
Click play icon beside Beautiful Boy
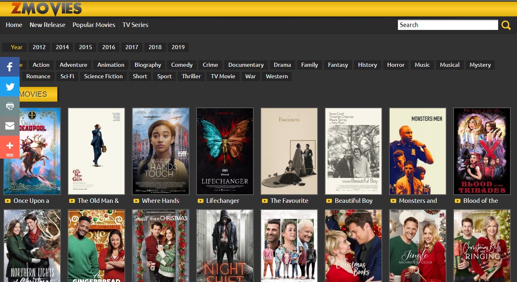point(329,201)
